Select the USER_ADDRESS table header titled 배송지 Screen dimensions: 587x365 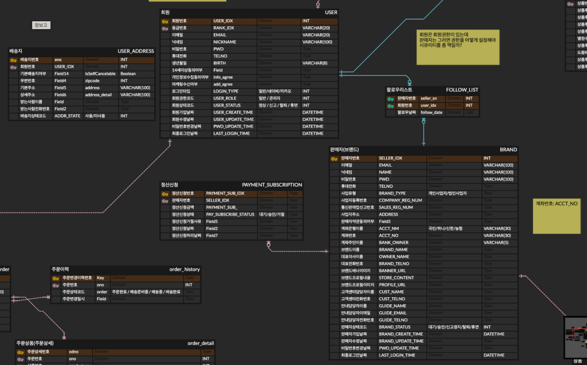[x=82, y=51]
